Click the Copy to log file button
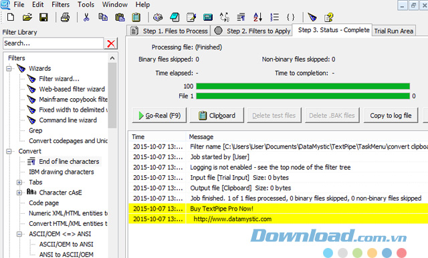This screenshot has height=258, width=428. coord(391,116)
